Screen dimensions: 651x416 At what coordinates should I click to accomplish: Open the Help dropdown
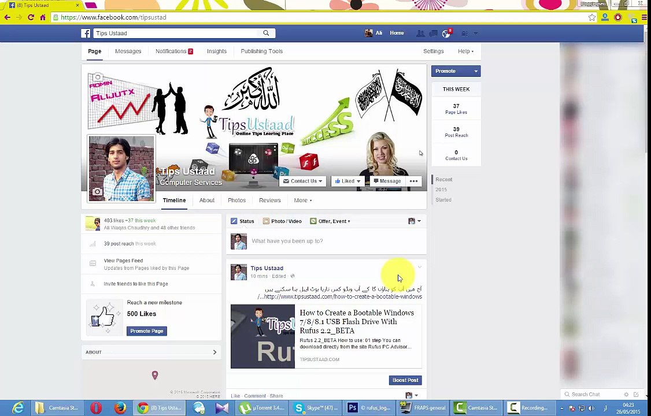pos(465,51)
